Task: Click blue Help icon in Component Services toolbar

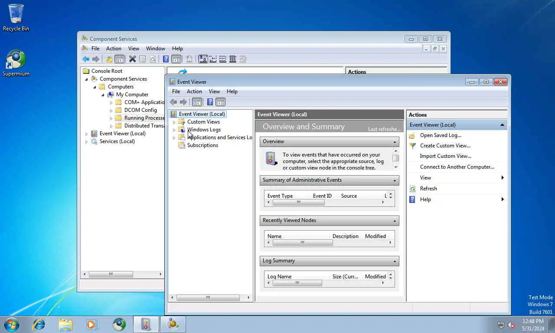Action: (x=166, y=59)
